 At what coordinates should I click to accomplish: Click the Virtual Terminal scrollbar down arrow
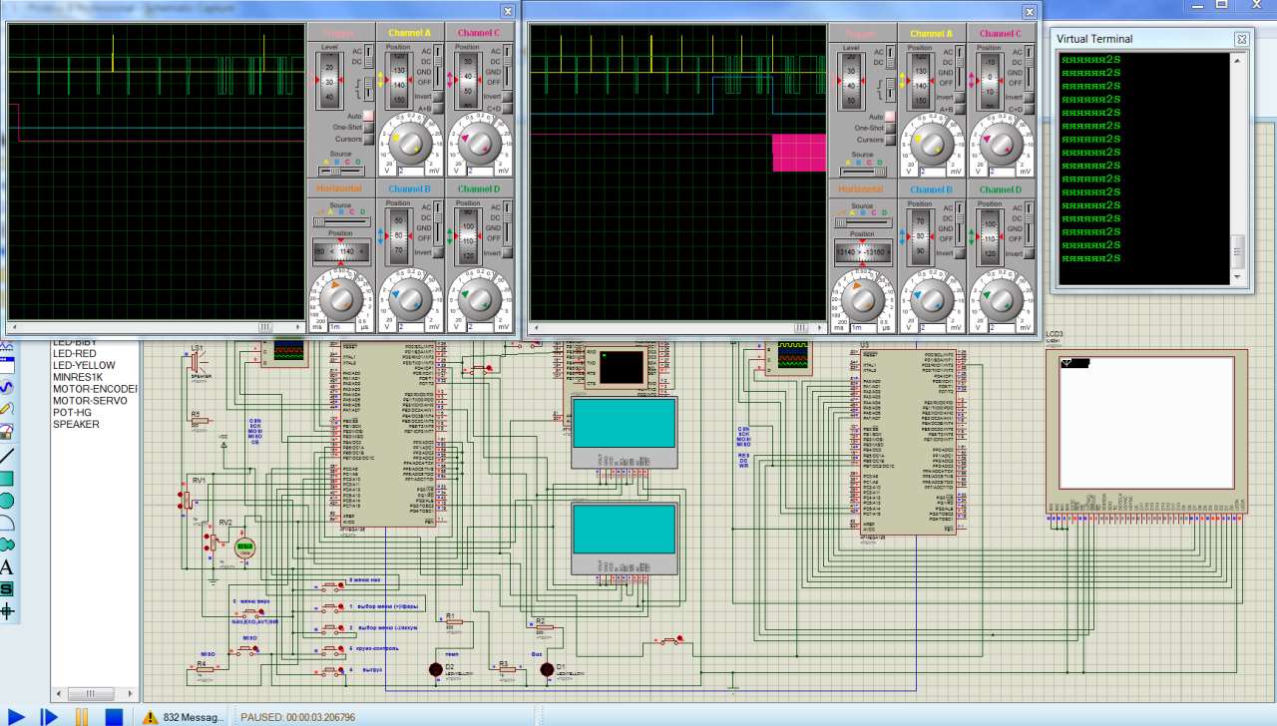(x=1238, y=277)
